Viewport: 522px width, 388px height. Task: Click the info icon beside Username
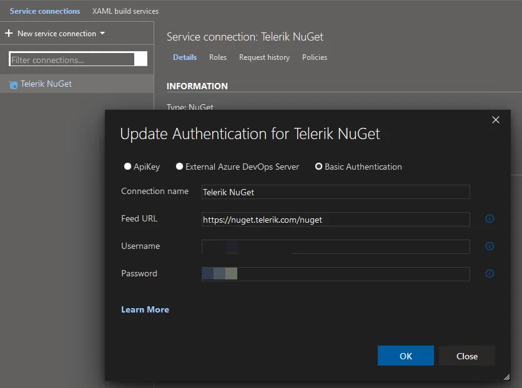pyautogui.click(x=490, y=246)
